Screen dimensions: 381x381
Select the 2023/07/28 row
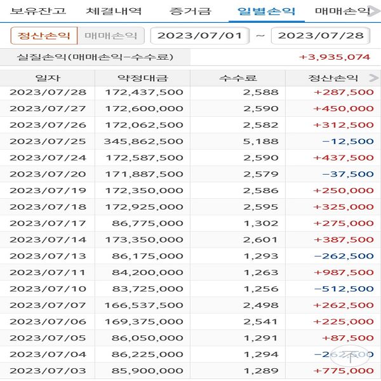pyautogui.click(x=190, y=92)
